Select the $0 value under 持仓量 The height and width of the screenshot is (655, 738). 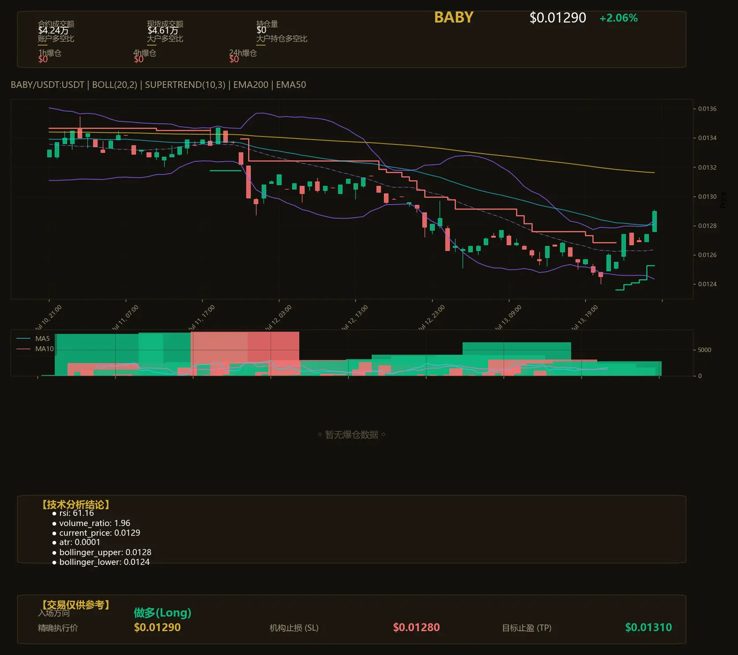(261, 30)
